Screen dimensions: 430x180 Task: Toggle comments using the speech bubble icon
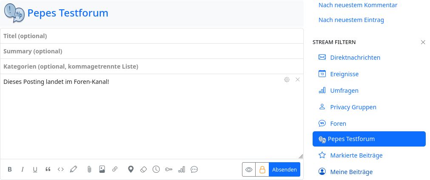click(x=194, y=169)
